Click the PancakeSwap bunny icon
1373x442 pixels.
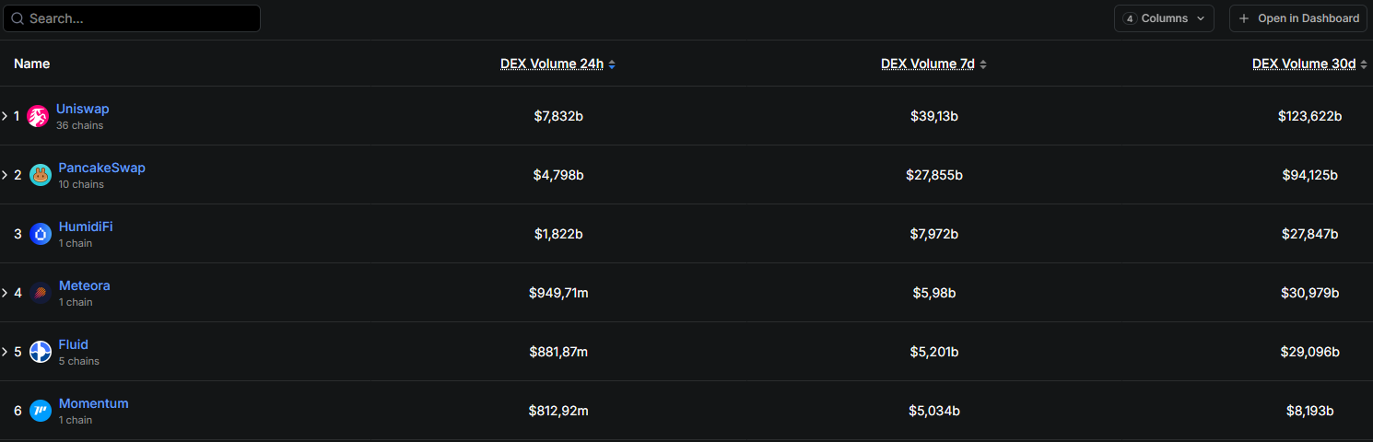(x=41, y=175)
